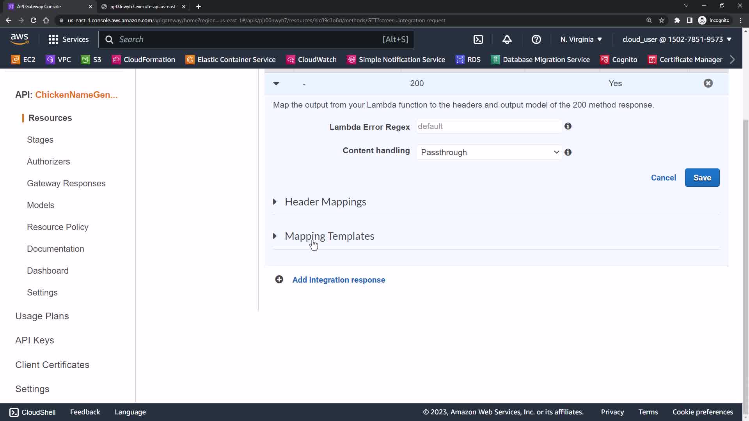Open the N. Virginia region selector
This screenshot has width=749, height=421.
pyautogui.click(x=580, y=39)
